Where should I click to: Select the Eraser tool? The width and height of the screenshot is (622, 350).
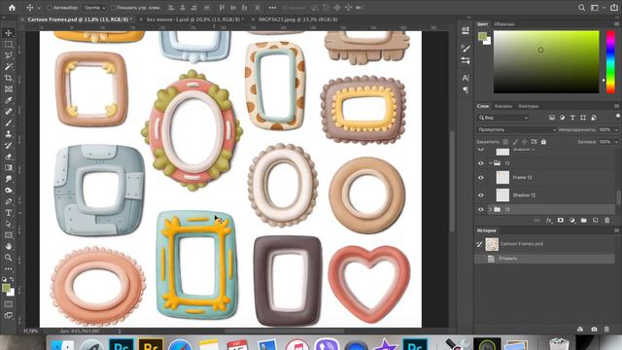tap(9, 157)
